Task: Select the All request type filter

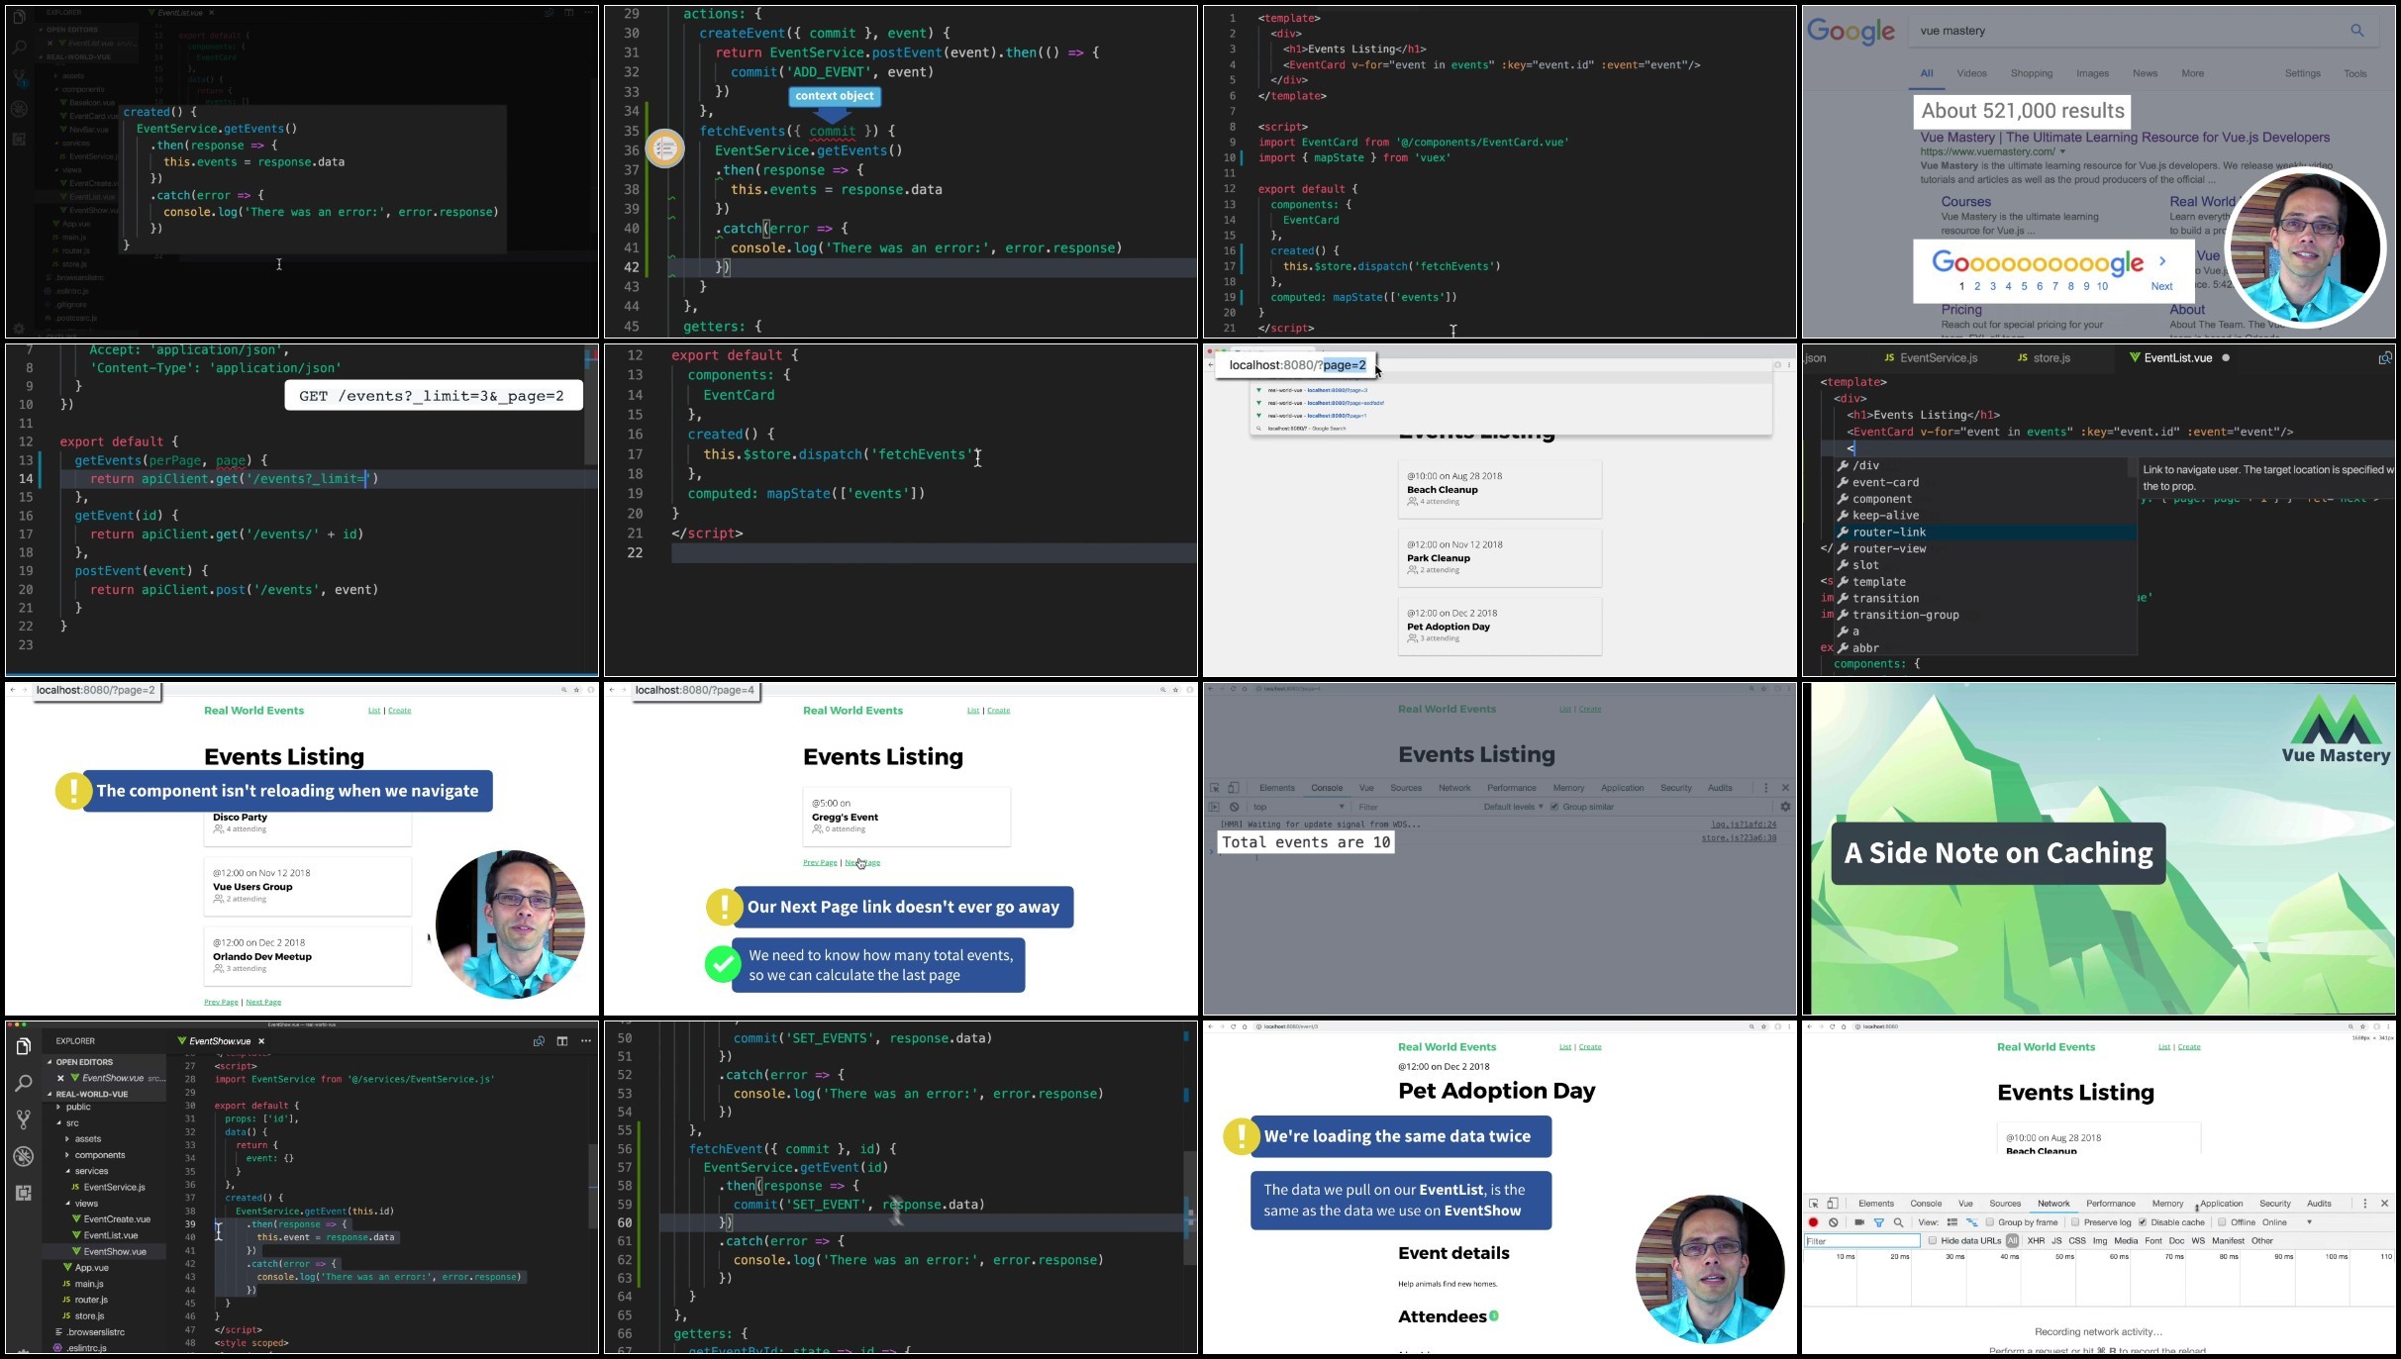Action: click(x=2012, y=1241)
